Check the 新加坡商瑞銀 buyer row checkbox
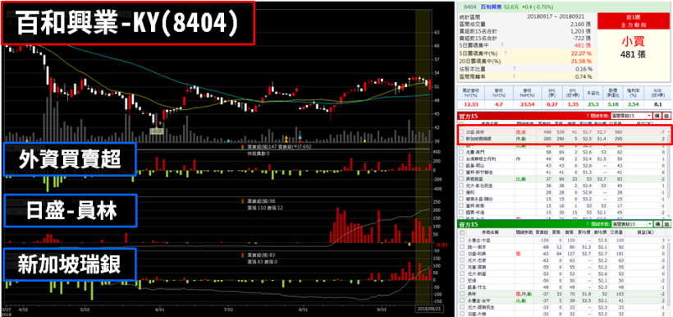 (462, 139)
